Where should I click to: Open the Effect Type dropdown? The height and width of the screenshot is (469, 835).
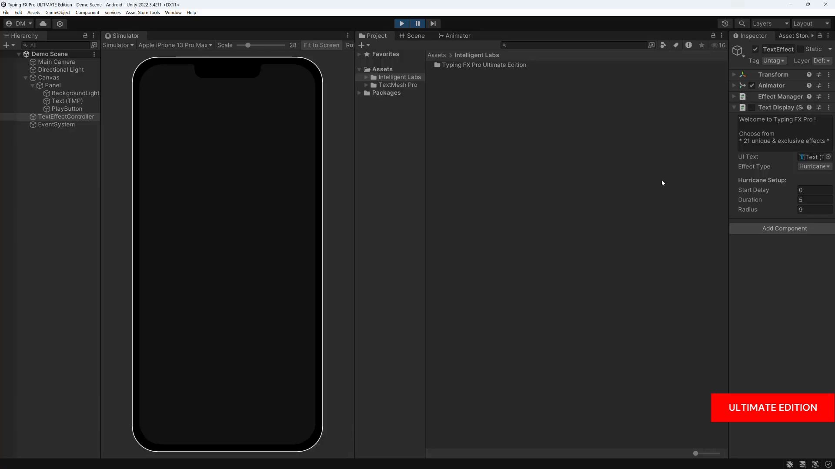click(x=815, y=166)
